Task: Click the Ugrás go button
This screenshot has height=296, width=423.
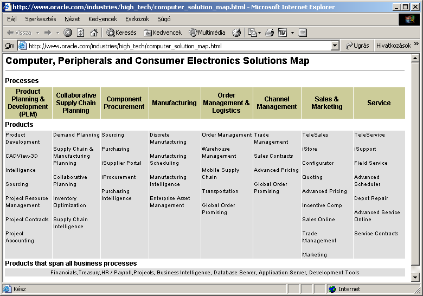Action: tap(357, 46)
